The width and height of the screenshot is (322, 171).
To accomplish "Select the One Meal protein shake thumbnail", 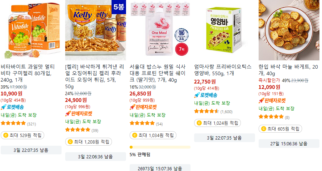I will (160, 30).
